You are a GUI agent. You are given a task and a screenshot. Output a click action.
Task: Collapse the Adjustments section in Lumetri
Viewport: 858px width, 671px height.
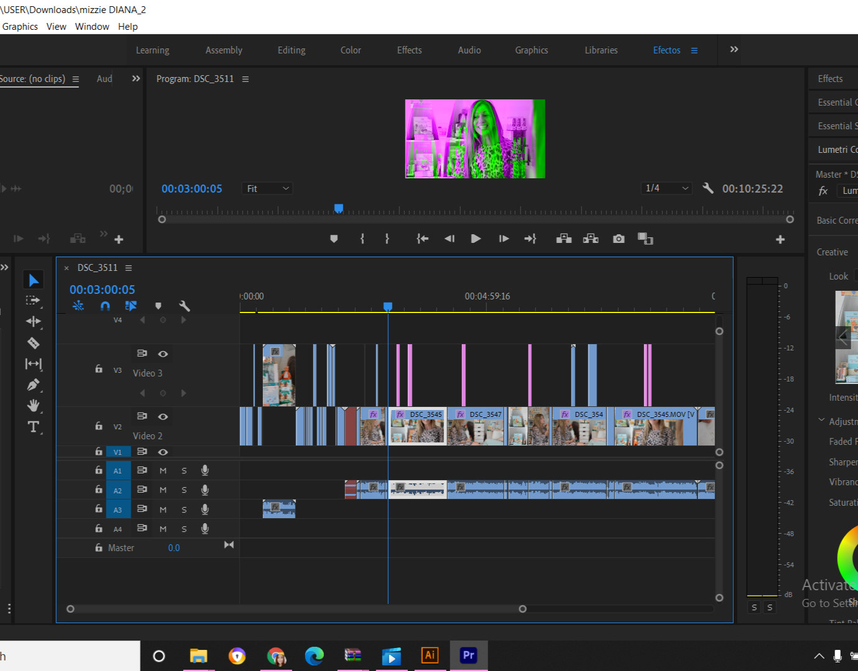coord(821,421)
